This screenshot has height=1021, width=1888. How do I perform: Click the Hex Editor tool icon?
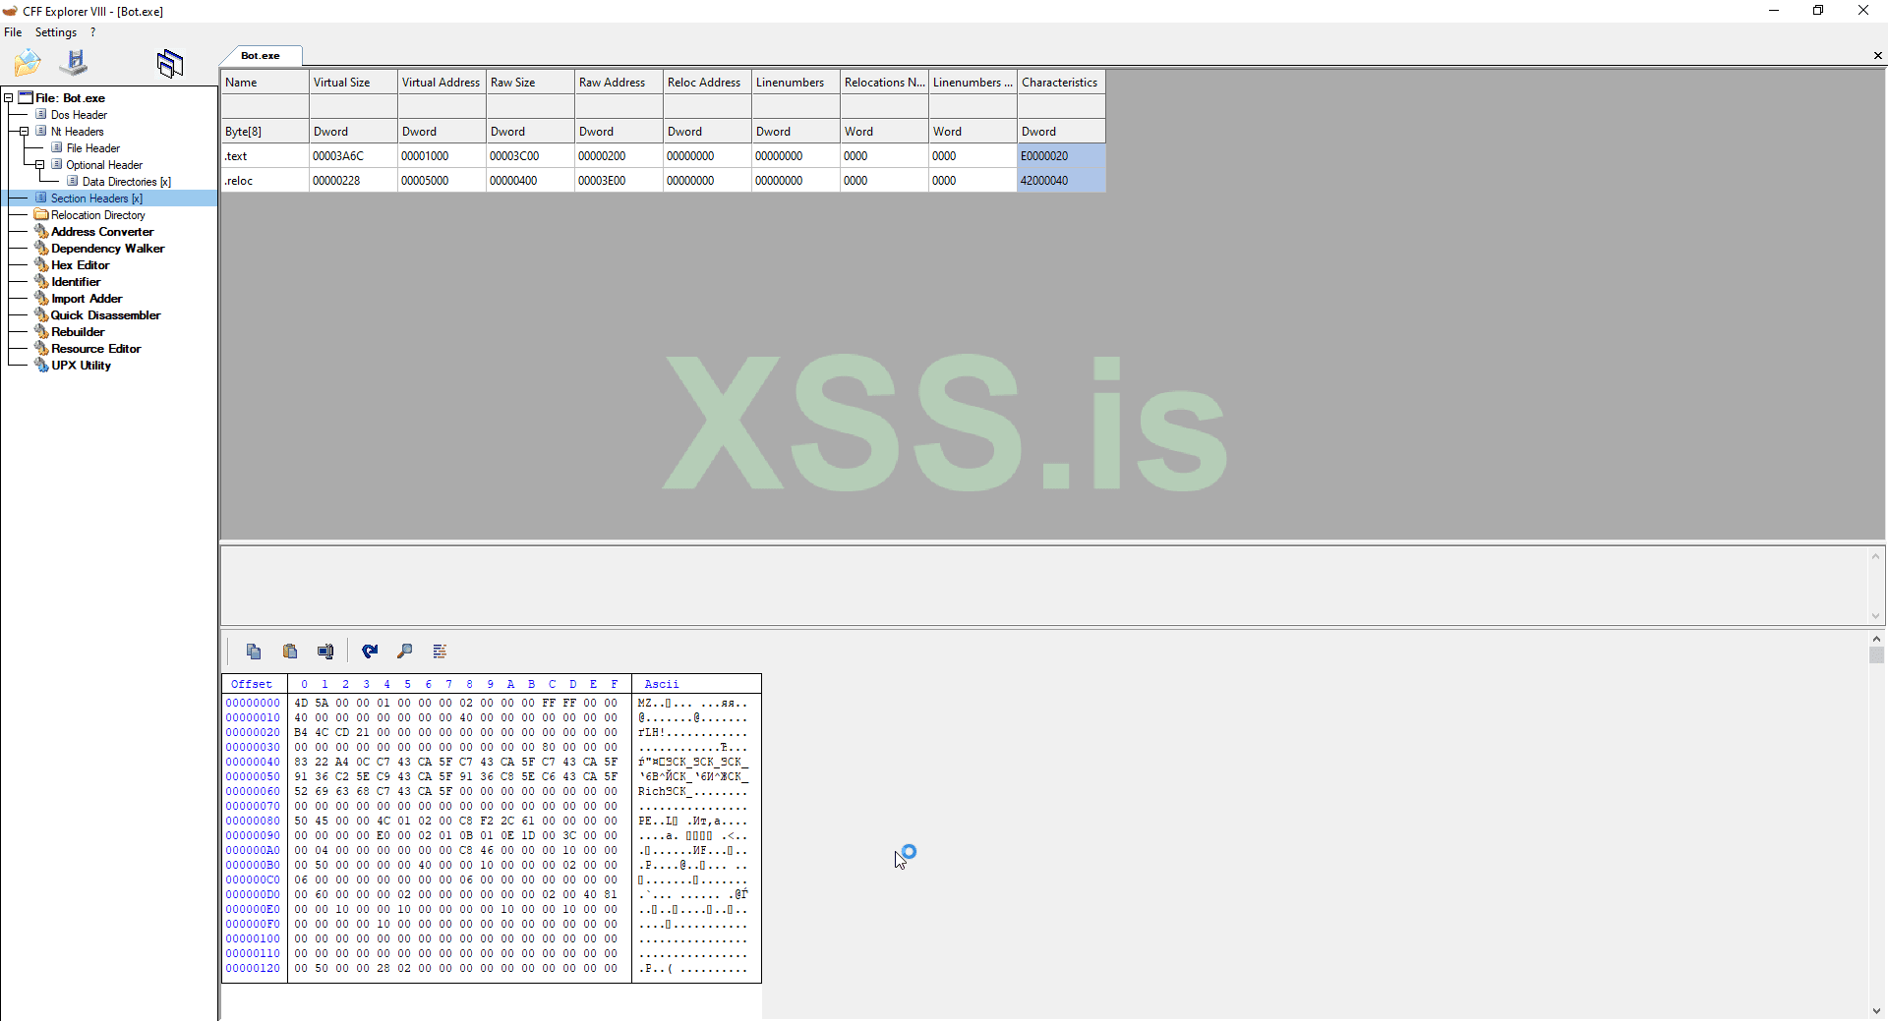click(41, 264)
